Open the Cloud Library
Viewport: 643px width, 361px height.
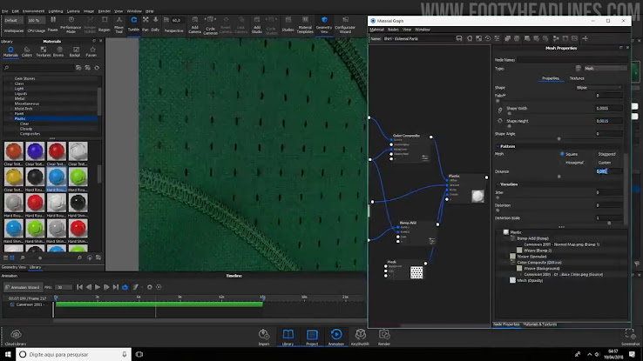coord(16,338)
